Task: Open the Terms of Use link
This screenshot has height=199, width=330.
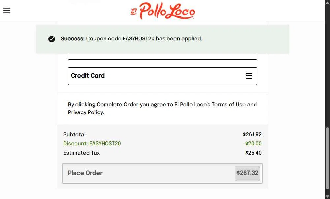Action: 228,104
